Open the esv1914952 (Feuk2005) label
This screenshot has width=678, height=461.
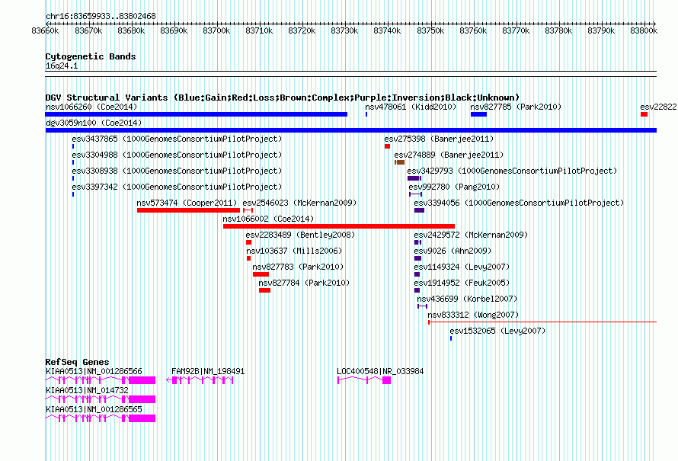click(462, 283)
